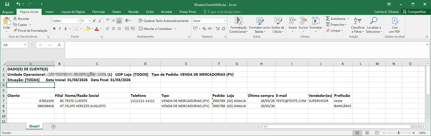Click the Insert Function fx icon
Image resolution: width=431 pixels, height=136 pixels.
pyautogui.click(x=59, y=45)
